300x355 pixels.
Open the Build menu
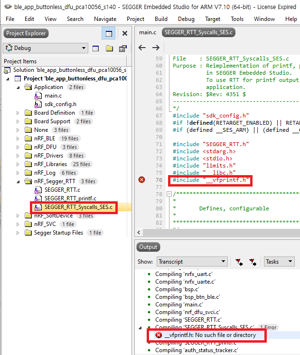(x=161, y=19)
